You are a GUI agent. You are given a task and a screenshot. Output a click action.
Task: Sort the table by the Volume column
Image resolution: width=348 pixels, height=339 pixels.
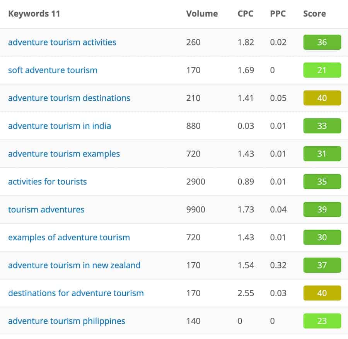tap(202, 13)
